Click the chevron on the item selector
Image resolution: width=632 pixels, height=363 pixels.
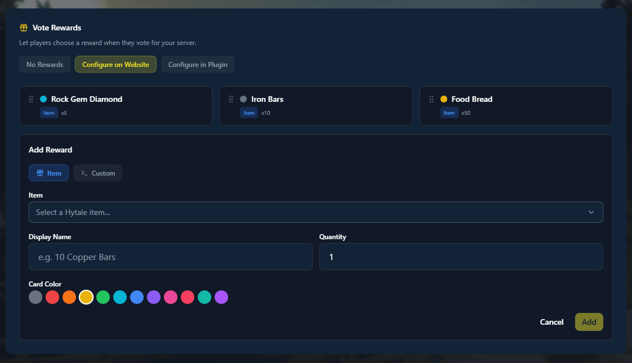point(591,212)
